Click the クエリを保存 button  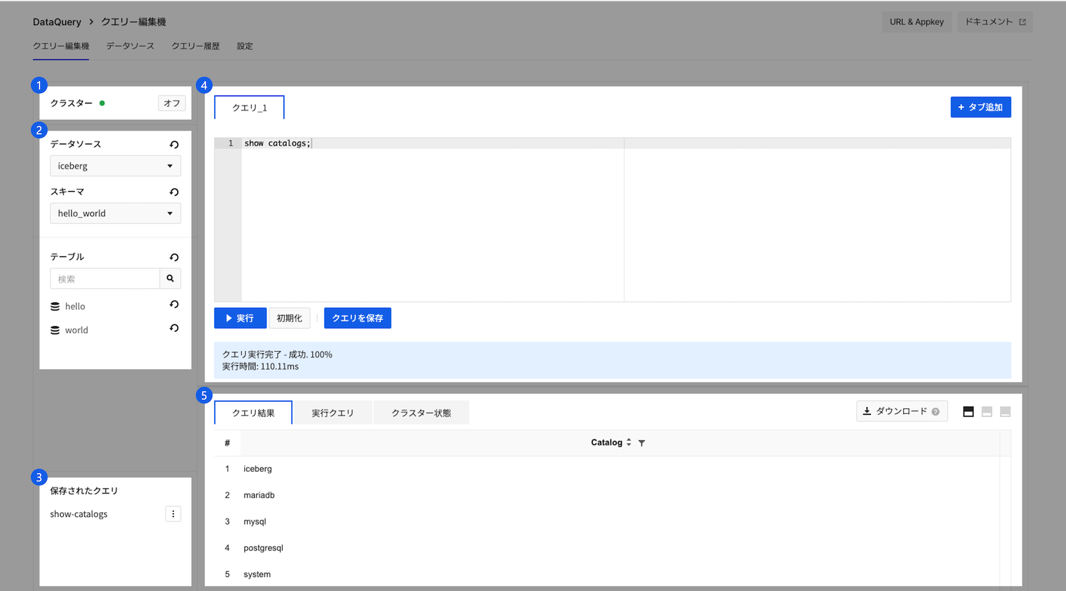click(x=357, y=318)
